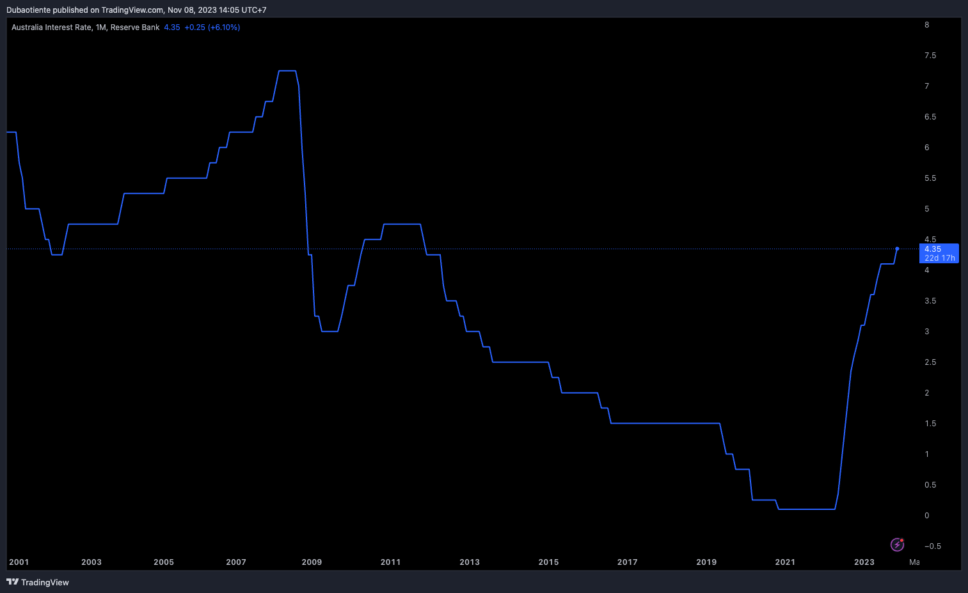Image resolution: width=968 pixels, height=593 pixels.
Task: Click the 2 tick on price axis
Action: (x=927, y=393)
